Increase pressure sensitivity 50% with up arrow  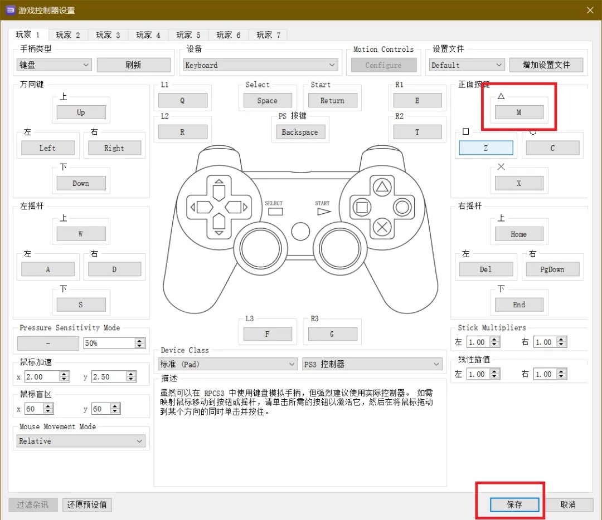[x=140, y=341]
